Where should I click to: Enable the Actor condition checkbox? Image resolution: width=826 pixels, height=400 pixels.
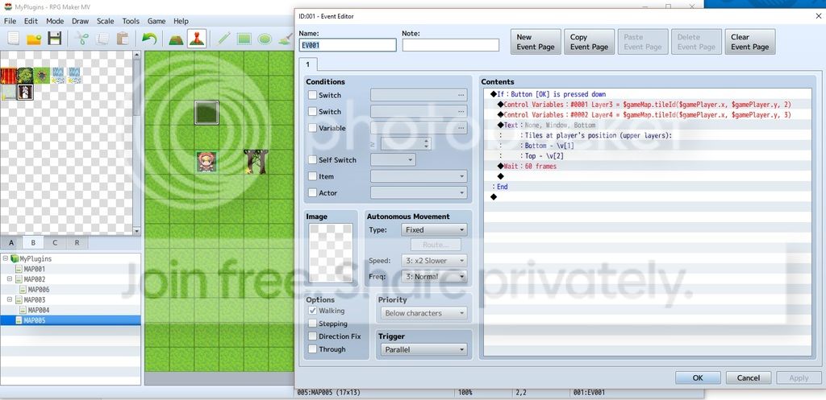pyautogui.click(x=312, y=193)
